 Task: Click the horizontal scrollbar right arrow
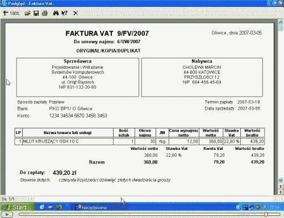coord(275,199)
